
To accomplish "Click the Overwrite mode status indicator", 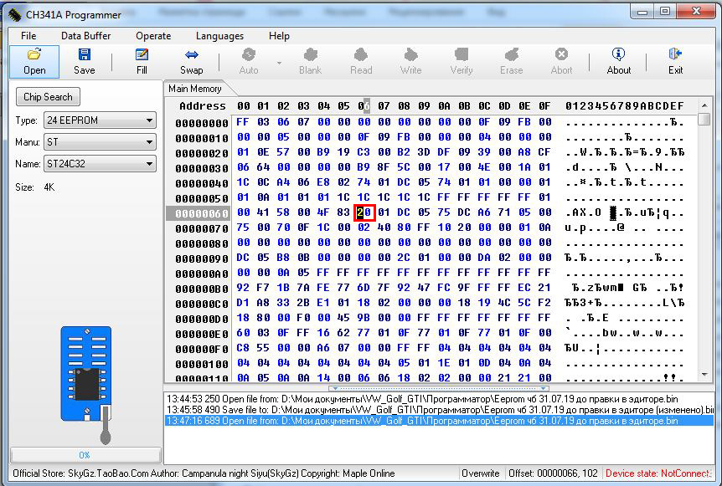I will coord(481,473).
